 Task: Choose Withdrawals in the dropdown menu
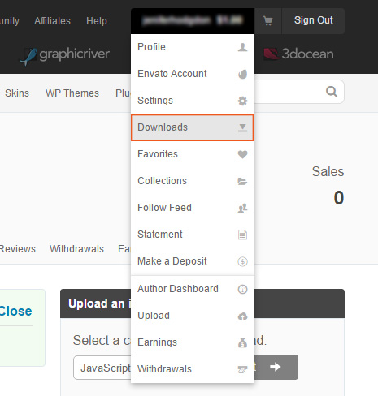coord(193,369)
